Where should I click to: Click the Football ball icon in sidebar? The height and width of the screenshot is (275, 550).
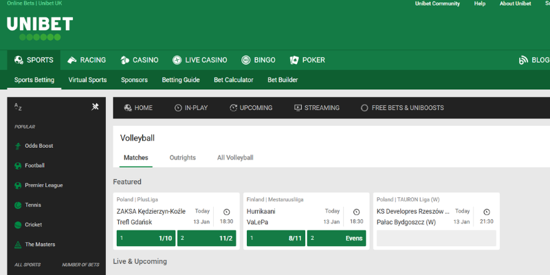(x=18, y=166)
